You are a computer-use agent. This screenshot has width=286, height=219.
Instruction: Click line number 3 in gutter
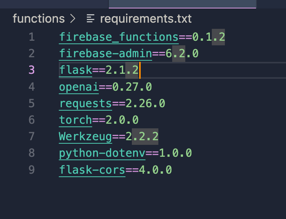tap(32, 70)
